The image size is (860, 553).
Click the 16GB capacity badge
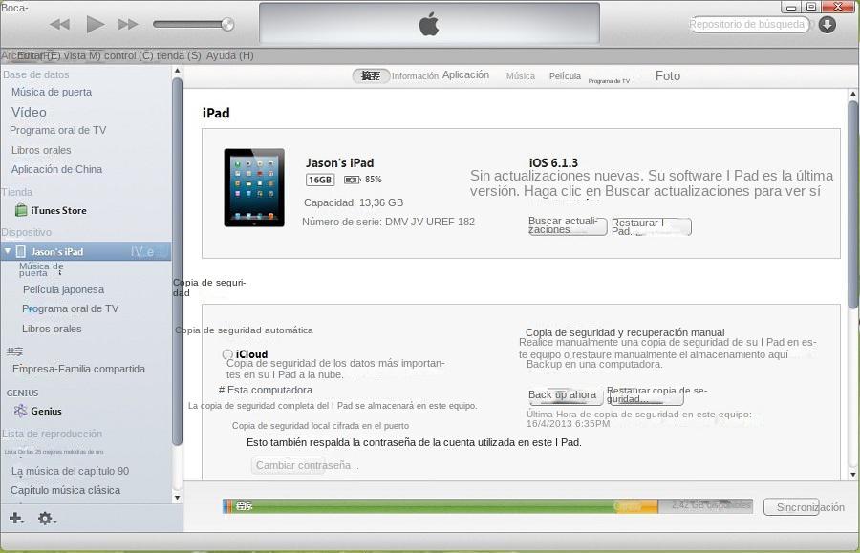pos(320,180)
